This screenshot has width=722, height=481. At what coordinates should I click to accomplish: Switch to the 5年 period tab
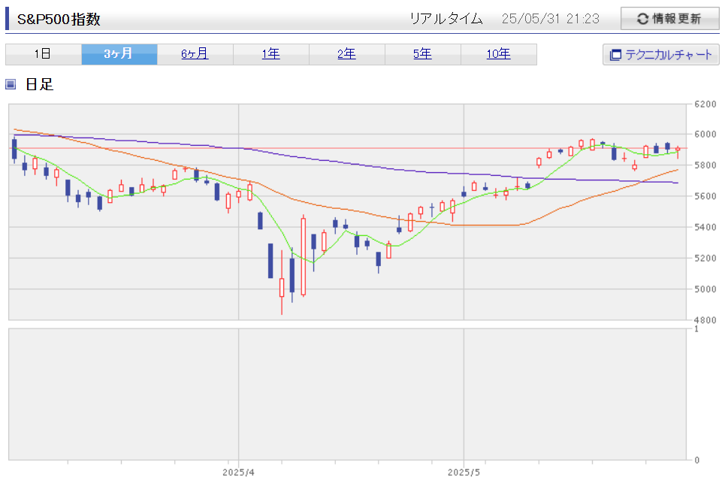(423, 54)
